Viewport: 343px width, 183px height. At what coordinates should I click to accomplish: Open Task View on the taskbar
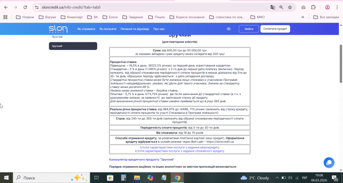point(96,178)
